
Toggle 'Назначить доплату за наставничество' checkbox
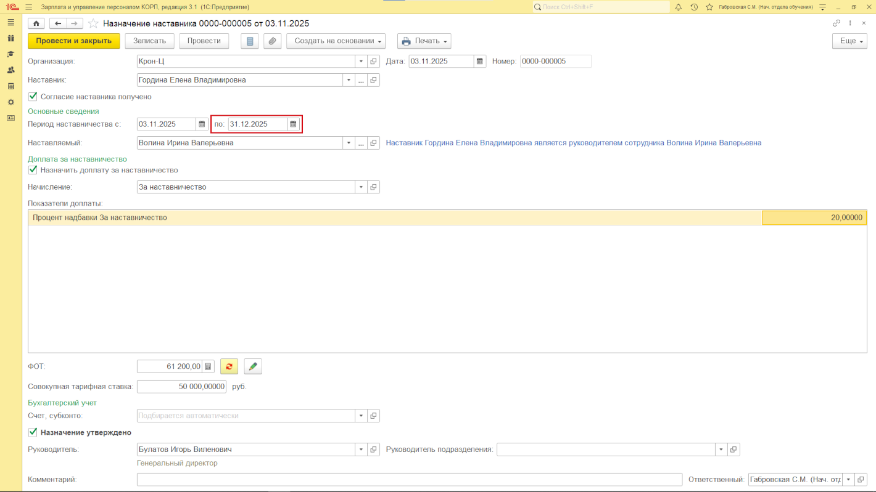[x=33, y=170]
